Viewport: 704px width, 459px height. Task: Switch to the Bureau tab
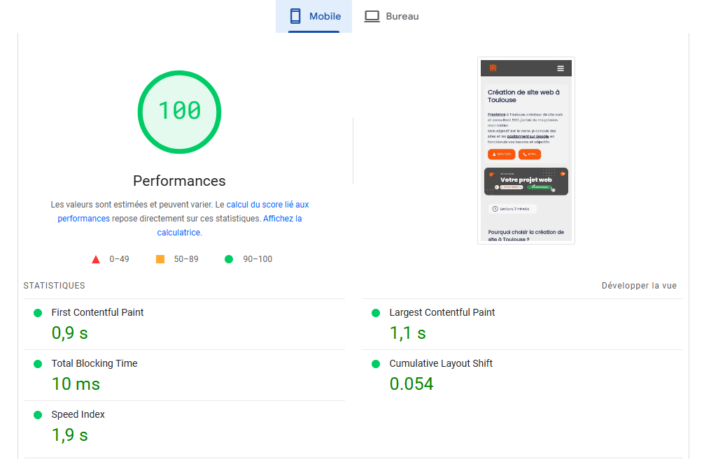pos(391,16)
